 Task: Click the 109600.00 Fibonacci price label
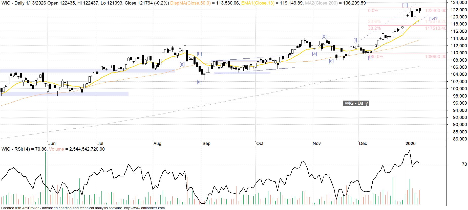[x=436, y=57]
